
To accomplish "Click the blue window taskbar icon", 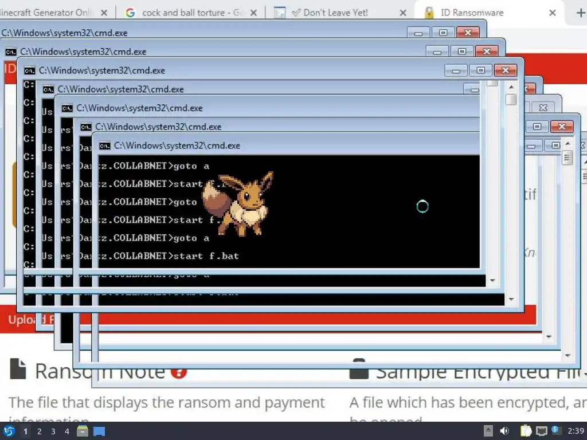I will tap(99, 431).
